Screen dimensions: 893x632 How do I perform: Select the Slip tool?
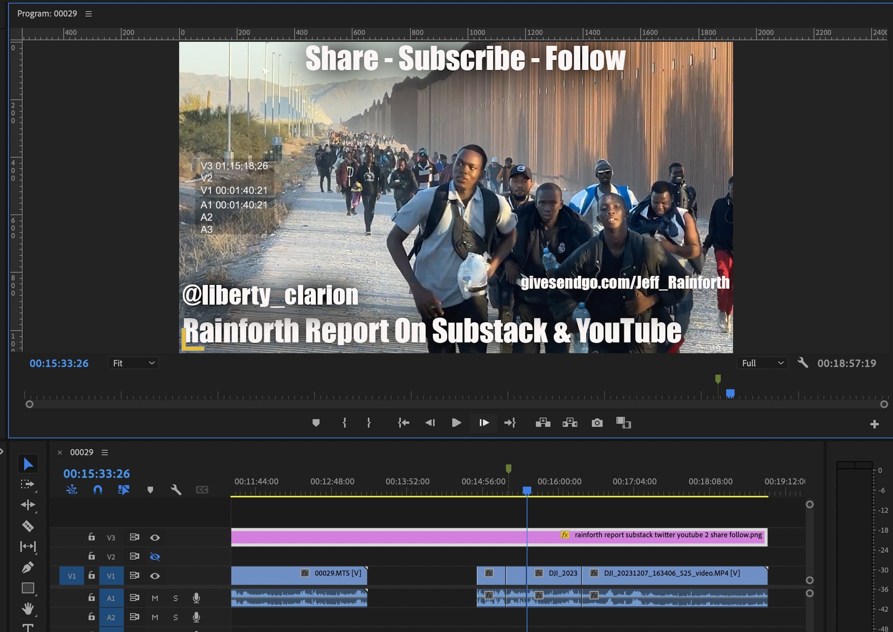point(28,546)
